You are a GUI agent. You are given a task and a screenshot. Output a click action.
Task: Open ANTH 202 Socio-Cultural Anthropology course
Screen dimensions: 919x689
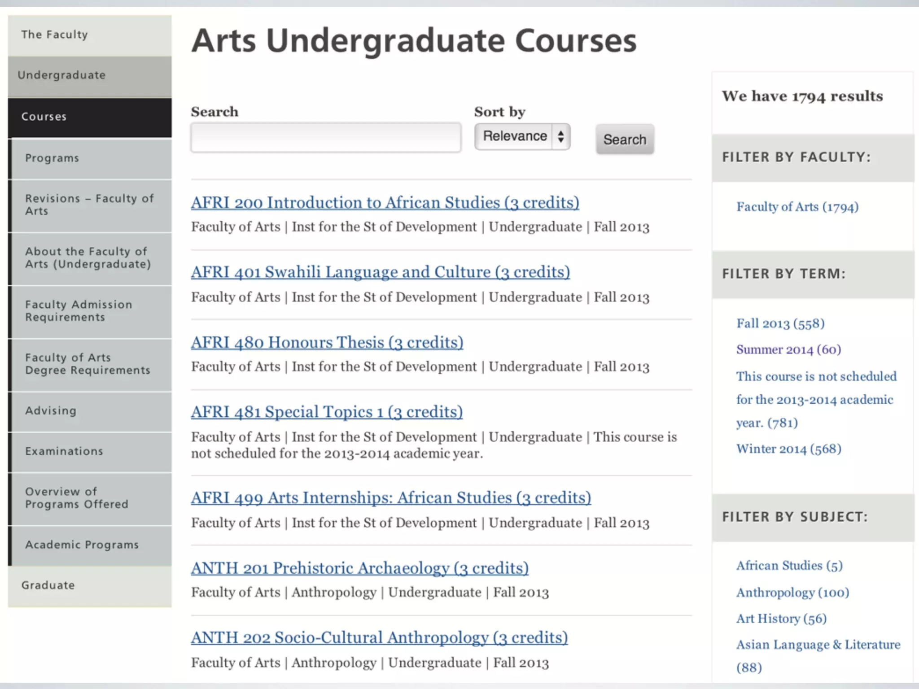(x=379, y=638)
